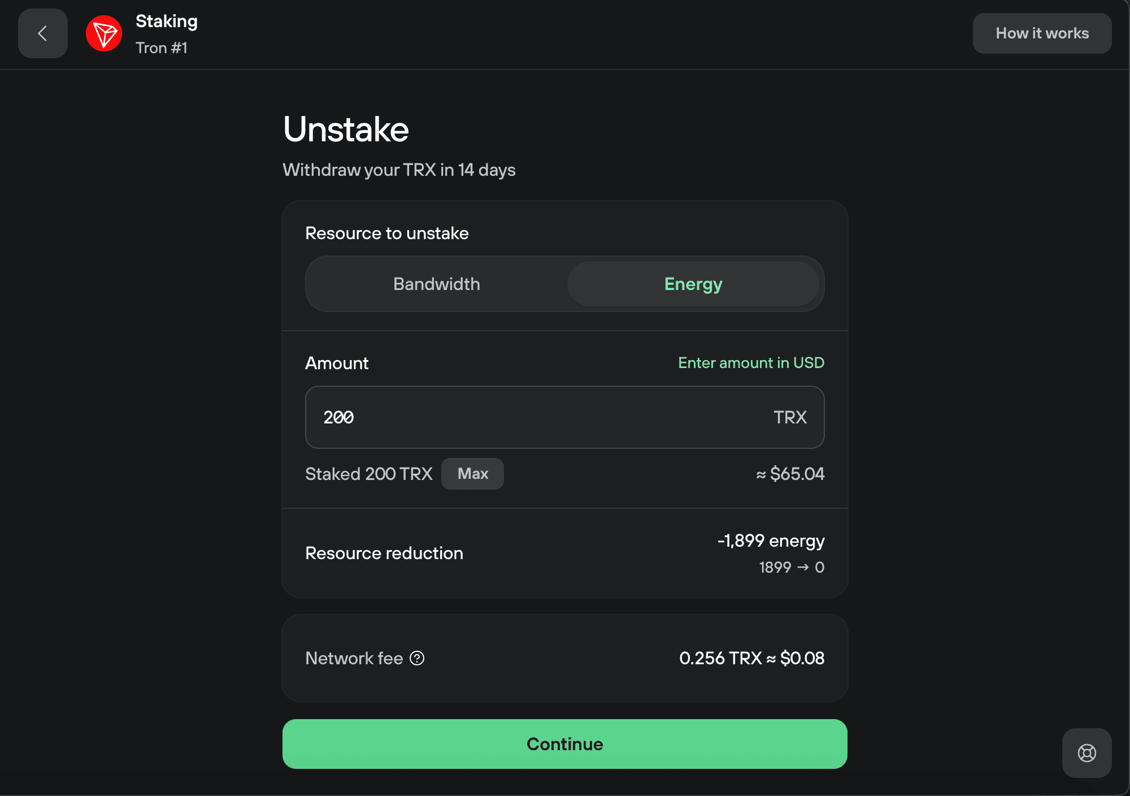1130x796 pixels.
Task: Click the 1899 → 0 reduction text
Action: tap(792, 567)
